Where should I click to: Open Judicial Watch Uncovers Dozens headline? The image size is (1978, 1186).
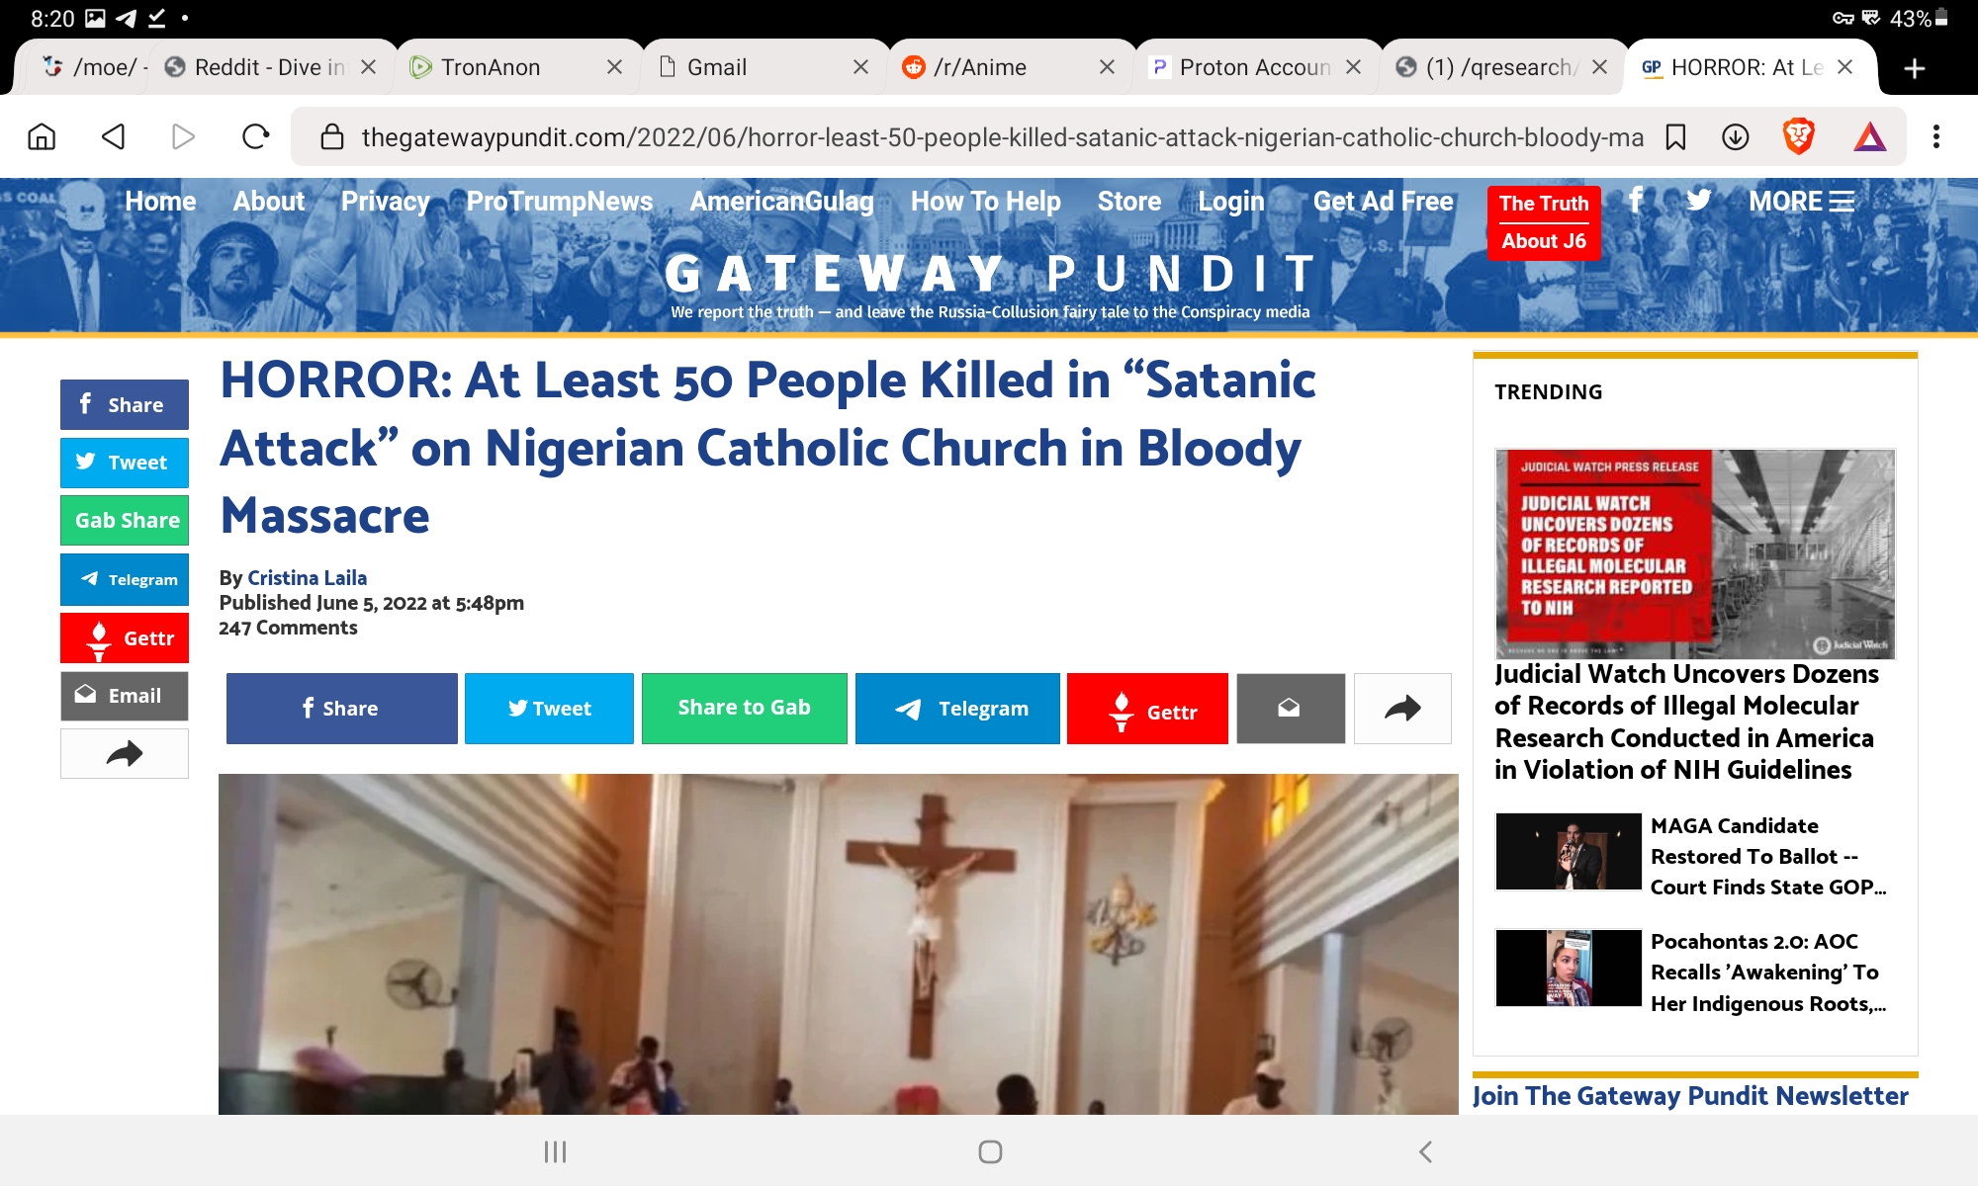[1687, 721]
